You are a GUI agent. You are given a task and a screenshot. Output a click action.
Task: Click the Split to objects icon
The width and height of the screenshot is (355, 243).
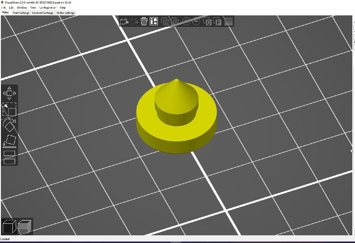(208, 22)
